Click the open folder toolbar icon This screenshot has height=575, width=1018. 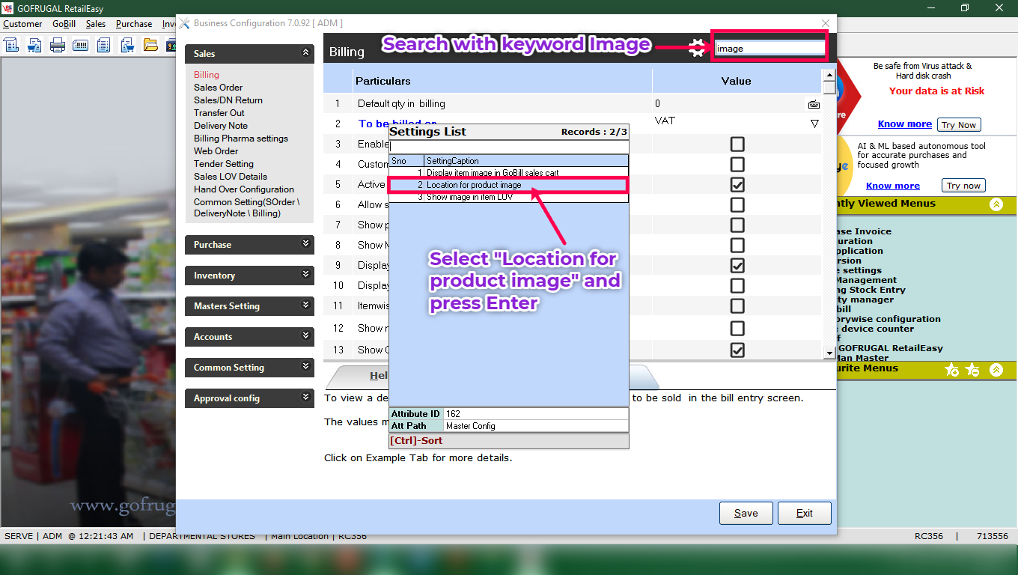coord(150,46)
